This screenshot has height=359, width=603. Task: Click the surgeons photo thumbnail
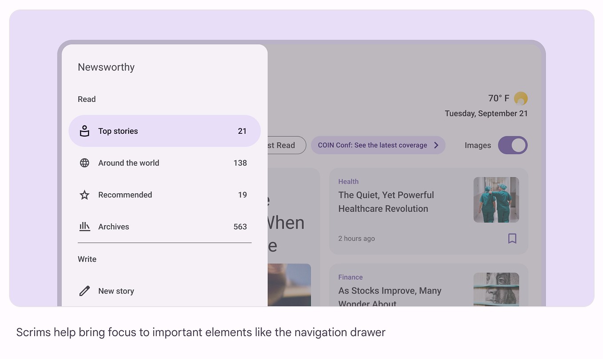[496, 199]
